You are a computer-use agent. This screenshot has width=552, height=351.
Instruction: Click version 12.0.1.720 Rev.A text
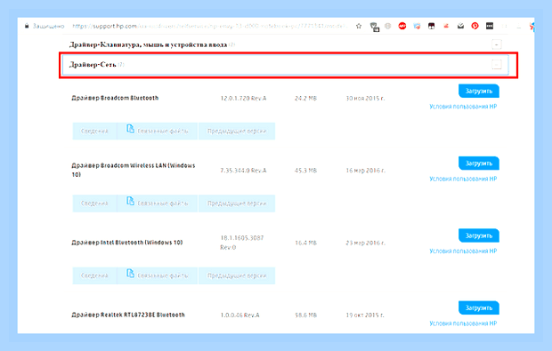coord(243,99)
